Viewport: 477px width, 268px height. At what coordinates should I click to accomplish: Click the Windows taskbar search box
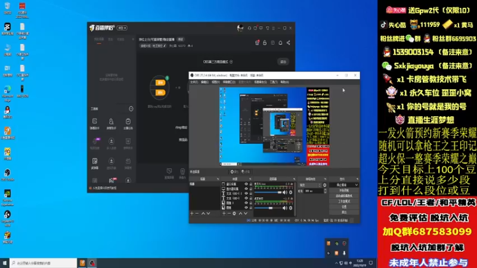44,263
